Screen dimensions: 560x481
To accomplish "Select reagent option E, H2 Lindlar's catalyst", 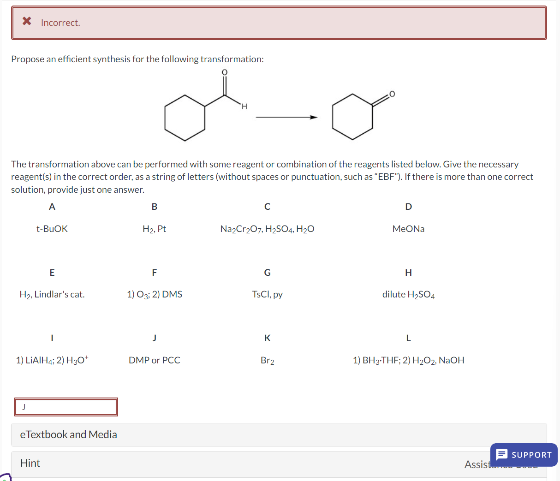I will click(52, 294).
